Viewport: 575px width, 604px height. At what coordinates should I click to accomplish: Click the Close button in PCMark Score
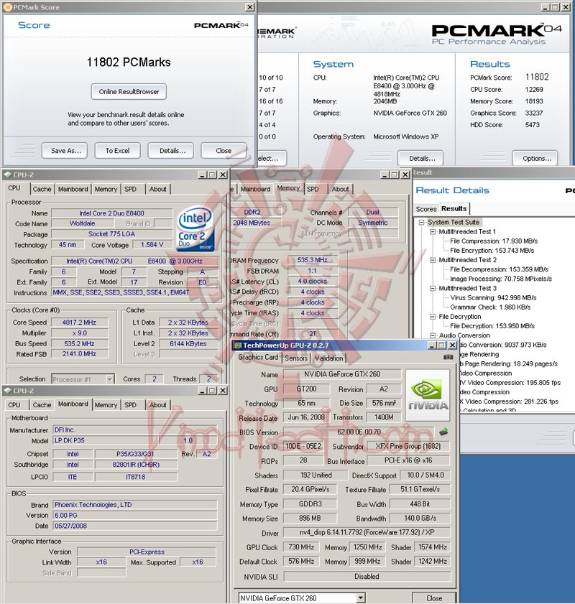tap(224, 151)
